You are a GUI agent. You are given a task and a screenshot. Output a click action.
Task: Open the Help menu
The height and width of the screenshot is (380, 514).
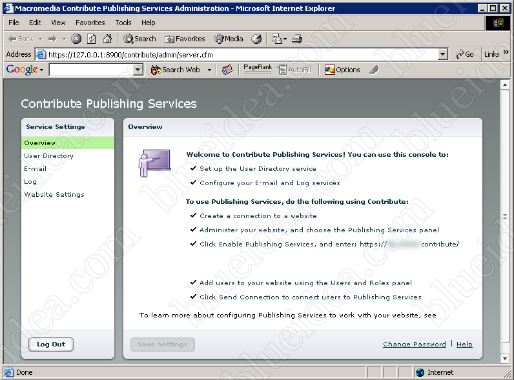click(x=148, y=23)
